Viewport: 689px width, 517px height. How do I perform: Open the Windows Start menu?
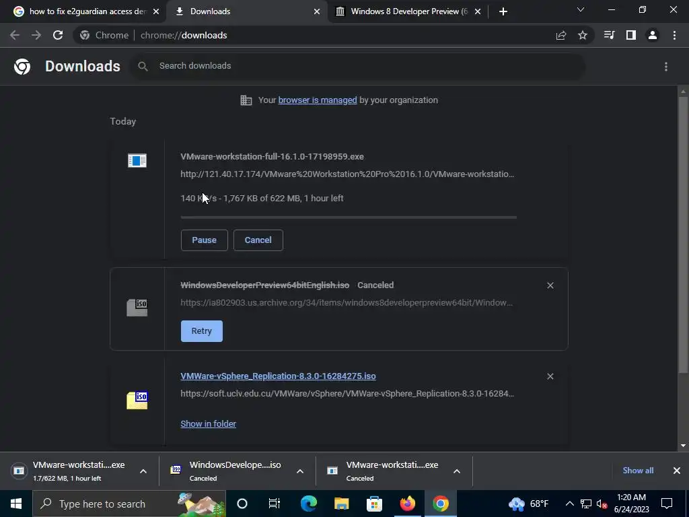[16, 504]
